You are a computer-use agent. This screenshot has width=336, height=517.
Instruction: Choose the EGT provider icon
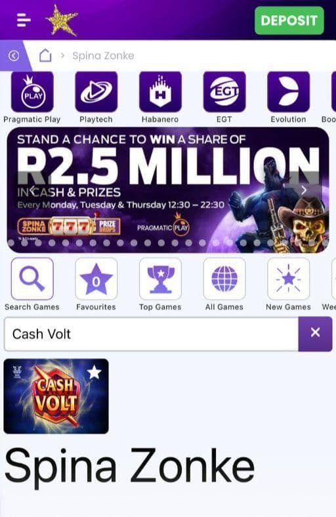[224, 92]
